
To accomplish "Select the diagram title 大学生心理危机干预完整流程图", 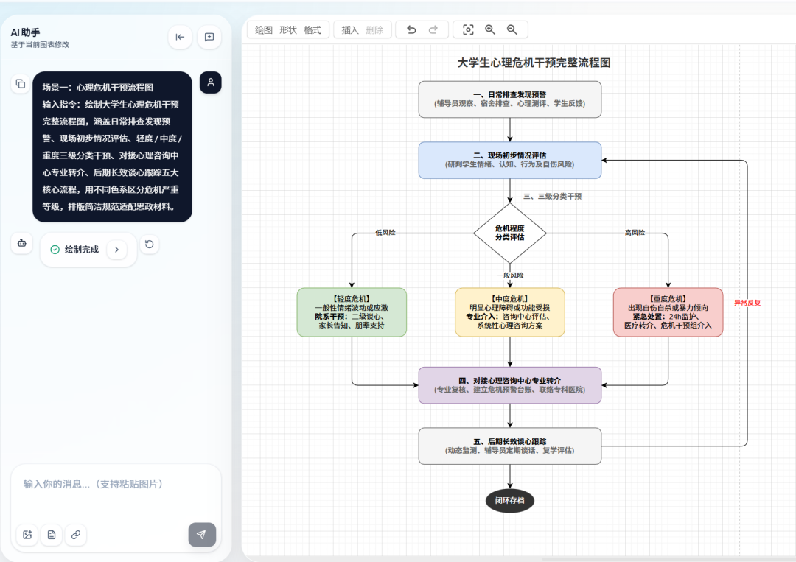I will click(x=534, y=63).
